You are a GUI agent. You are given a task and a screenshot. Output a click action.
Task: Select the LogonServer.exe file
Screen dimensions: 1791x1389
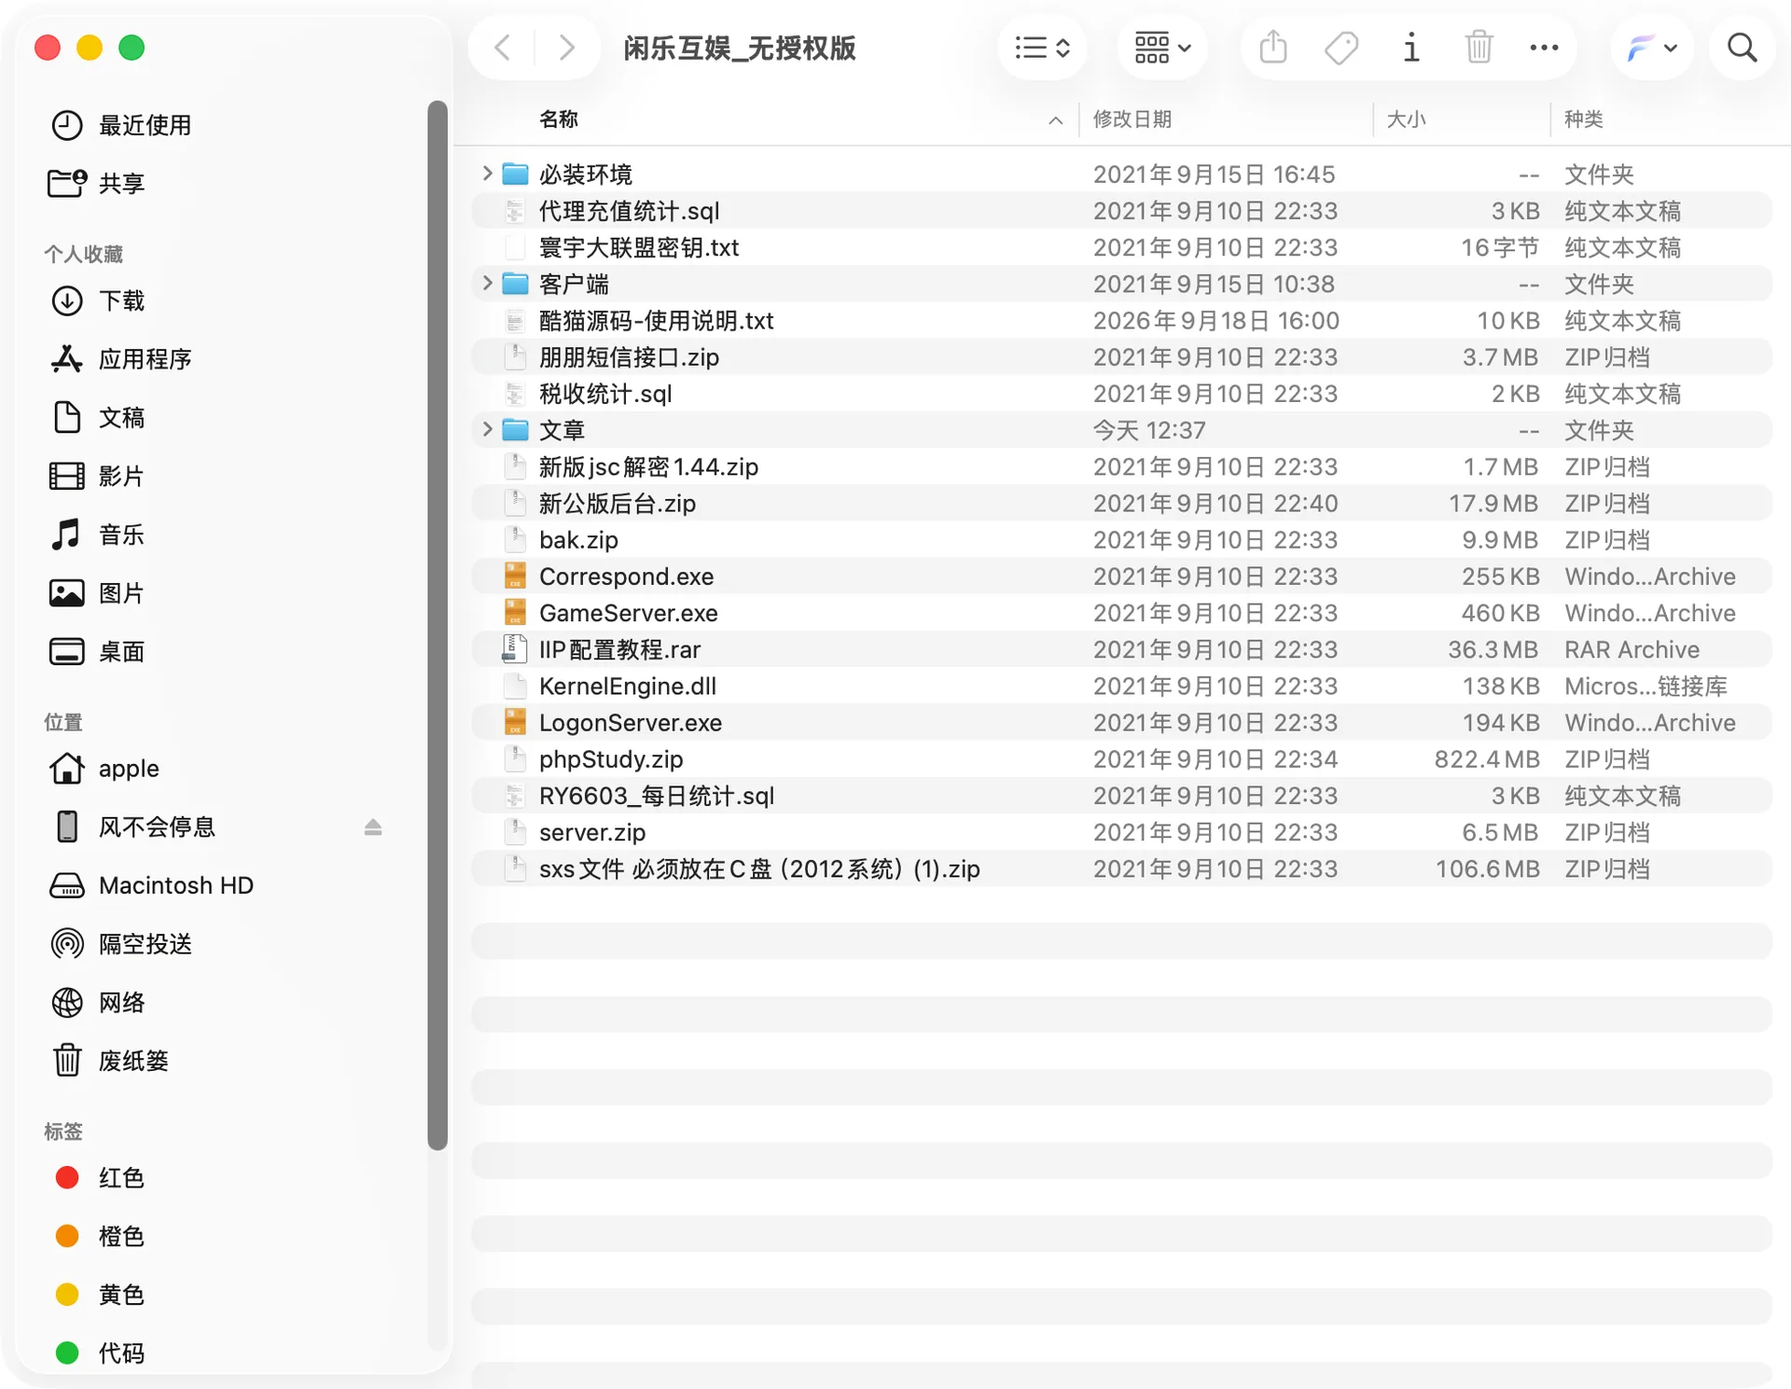coord(1121,723)
